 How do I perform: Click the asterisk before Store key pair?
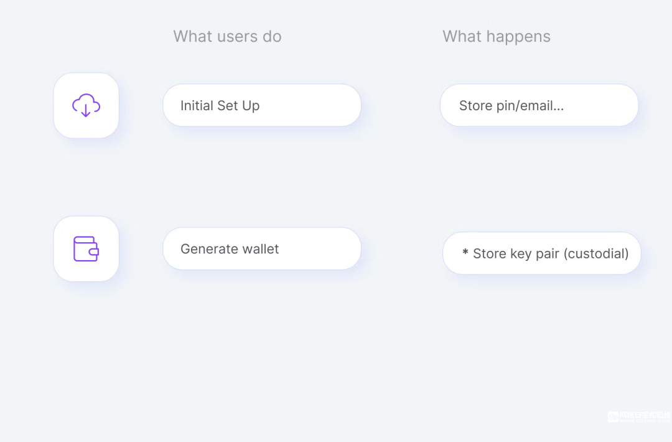(465, 252)
